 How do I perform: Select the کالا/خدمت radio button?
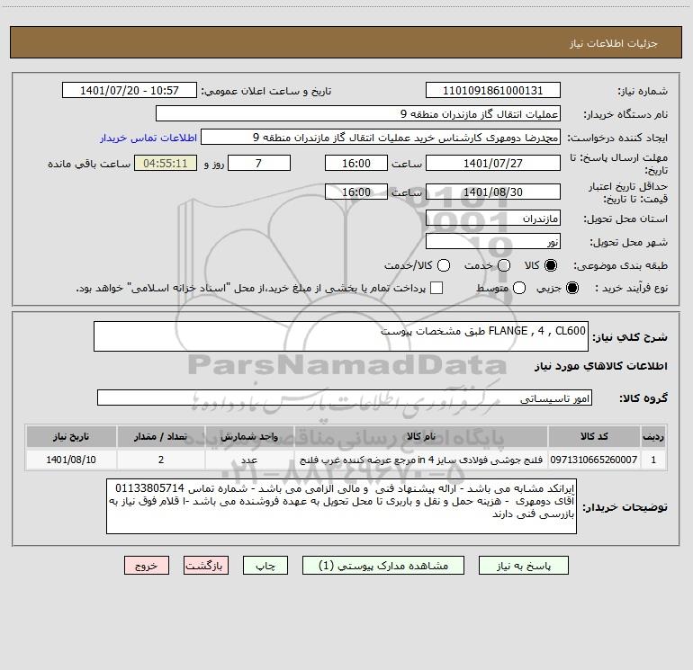click(x=444, y=265)
